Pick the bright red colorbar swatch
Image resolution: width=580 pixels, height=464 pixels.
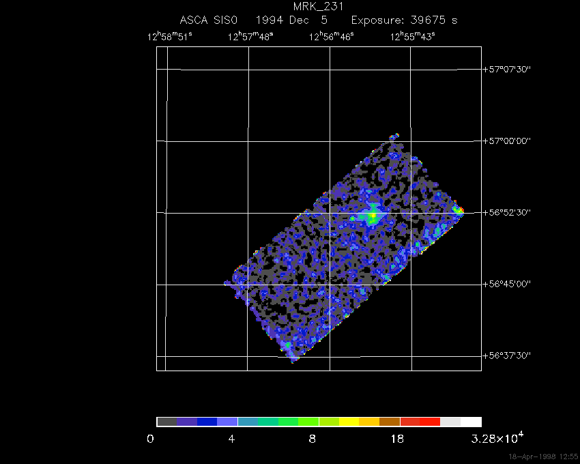pyautogui.click(x=430, y=422)
